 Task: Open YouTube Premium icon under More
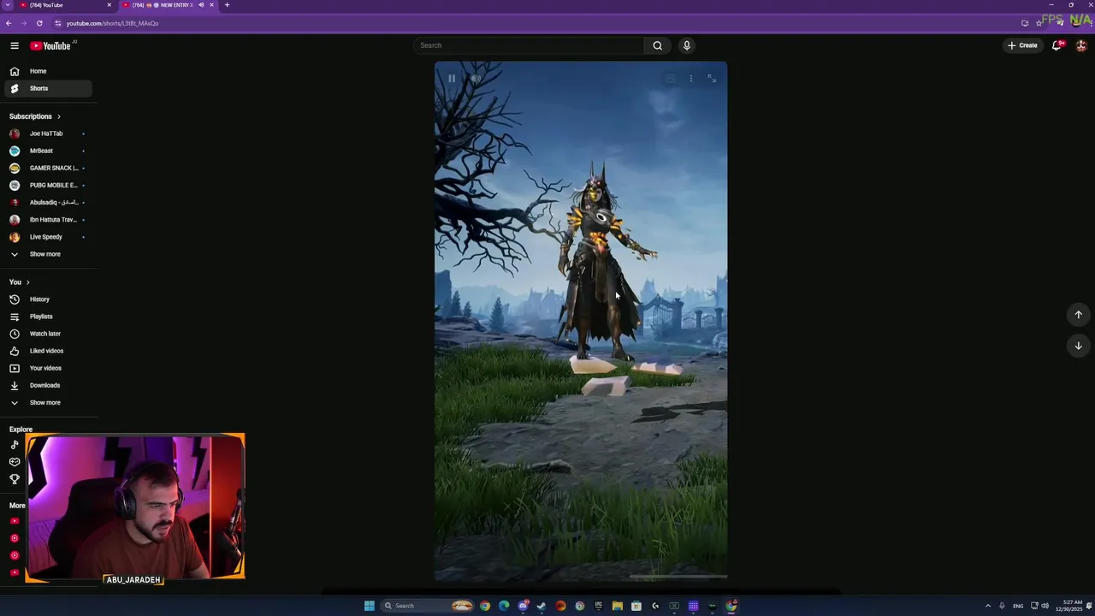[15, 521]
